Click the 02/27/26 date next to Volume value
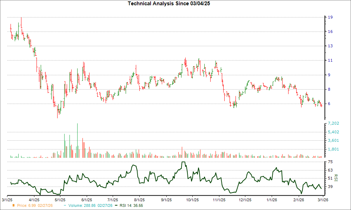The height and width of the screenshot is (210, 351). pos(105,206)
